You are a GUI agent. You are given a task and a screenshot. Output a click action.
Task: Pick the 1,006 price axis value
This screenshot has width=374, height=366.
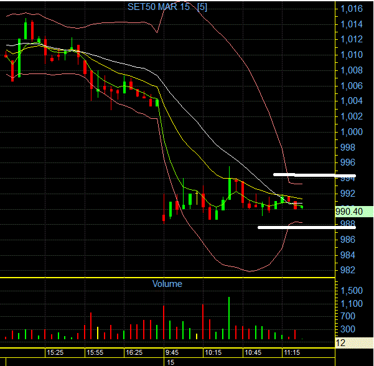tap(352, 86)
